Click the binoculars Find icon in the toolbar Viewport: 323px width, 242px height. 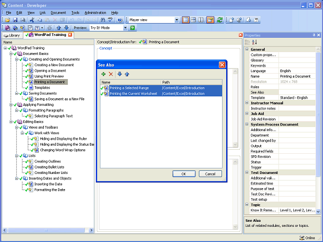click(x=102, y=20)
